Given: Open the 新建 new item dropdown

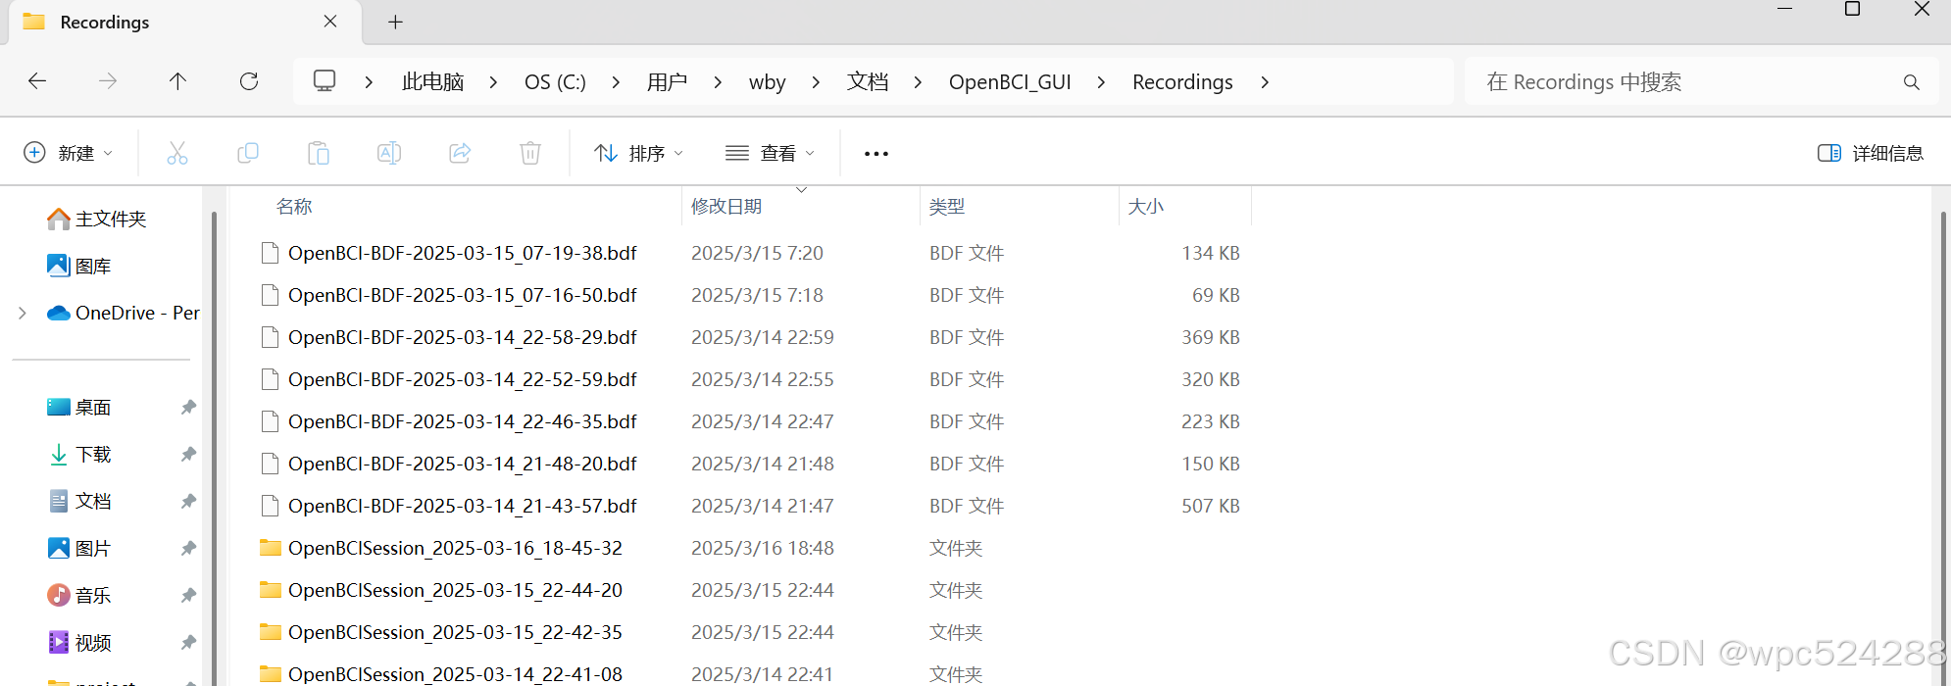Looking at the screenshot, I should point(68,153).
